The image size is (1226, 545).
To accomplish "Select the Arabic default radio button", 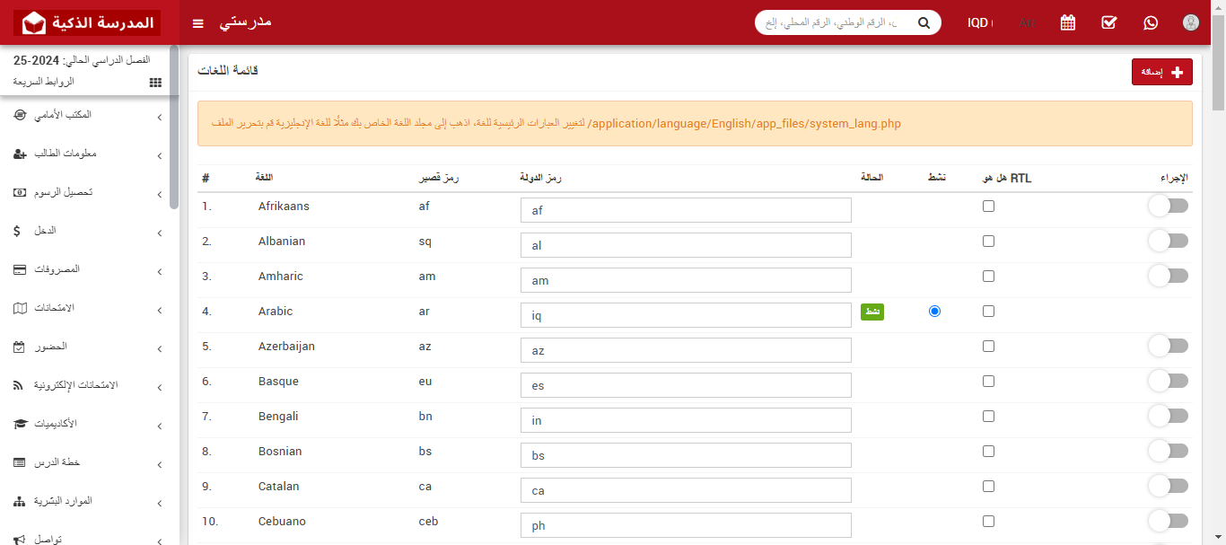I will coord(934,311).
